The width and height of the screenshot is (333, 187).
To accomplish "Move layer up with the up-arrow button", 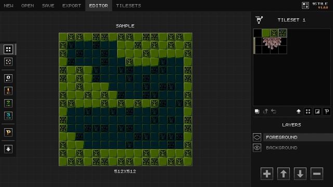I will [283, 173].
